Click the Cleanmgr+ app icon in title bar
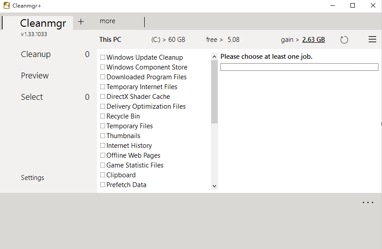Image resolution: width=382 pixels, height=249 pixels. click(x=7, y=6)
